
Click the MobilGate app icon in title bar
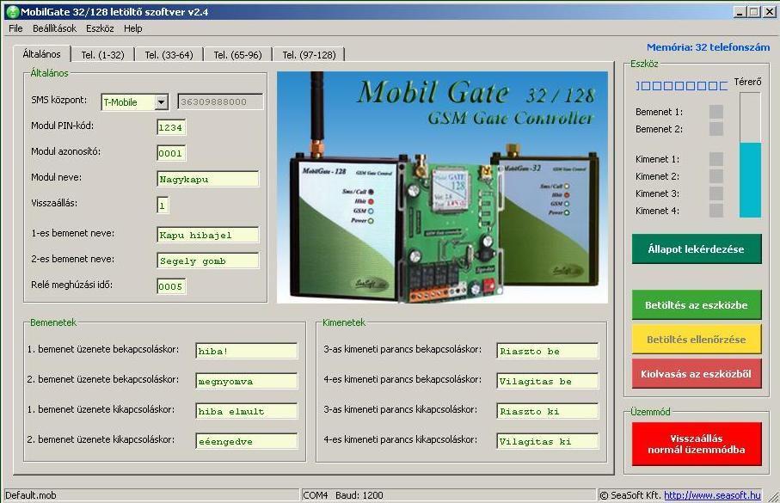pos(13,11)
